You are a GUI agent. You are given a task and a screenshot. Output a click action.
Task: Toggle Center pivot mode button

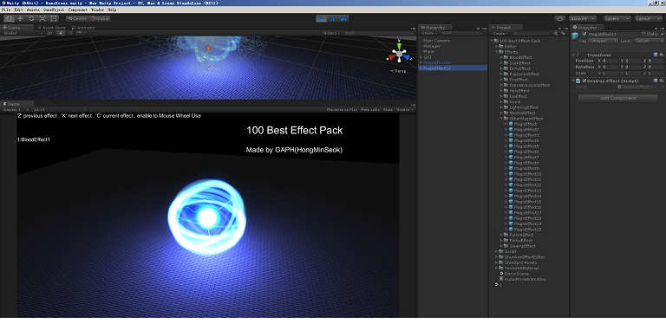[x=77, y=19]
